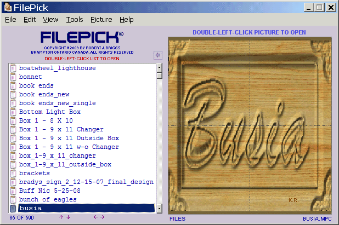Select the bonnet entry
The width and height of the screenshot is (339, 225).
[x=31, y=77]
